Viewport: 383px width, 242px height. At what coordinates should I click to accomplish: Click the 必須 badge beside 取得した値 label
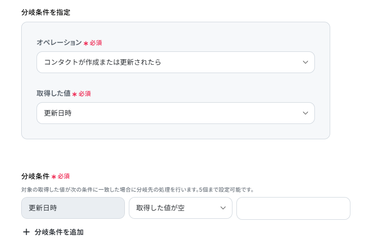85,93
